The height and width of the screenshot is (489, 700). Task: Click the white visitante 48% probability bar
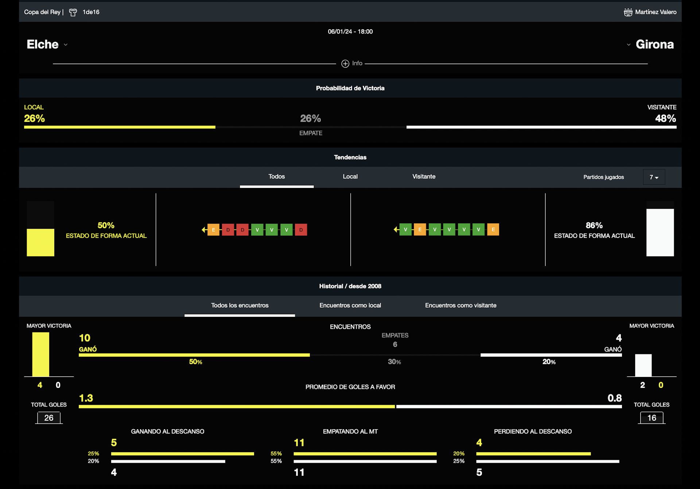541,127
